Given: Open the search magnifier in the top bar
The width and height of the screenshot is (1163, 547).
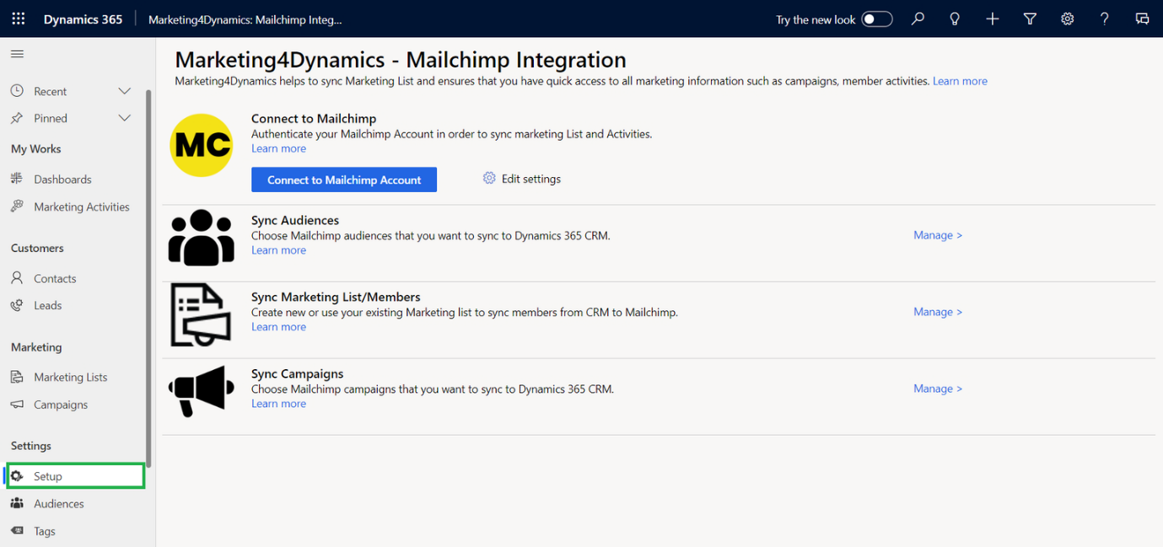Looking at the screenshot, I should tap(918, 19).
